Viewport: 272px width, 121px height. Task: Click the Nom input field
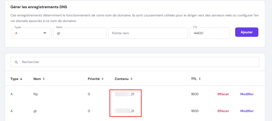tap(80, 33)
